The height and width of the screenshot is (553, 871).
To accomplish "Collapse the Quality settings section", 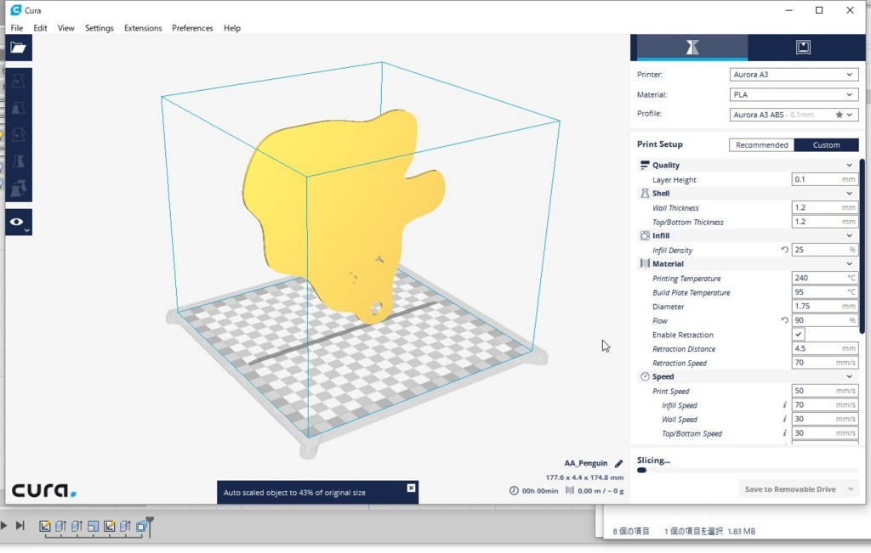I will tap(850, 166).
